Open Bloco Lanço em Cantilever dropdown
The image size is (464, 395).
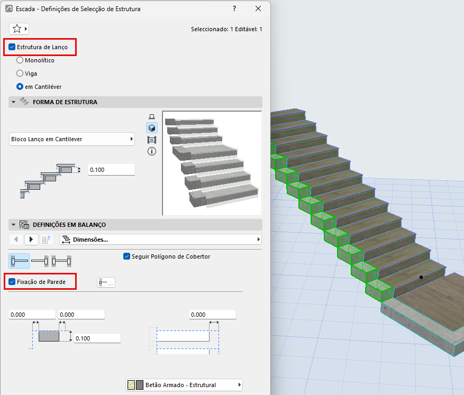point(72,139)
